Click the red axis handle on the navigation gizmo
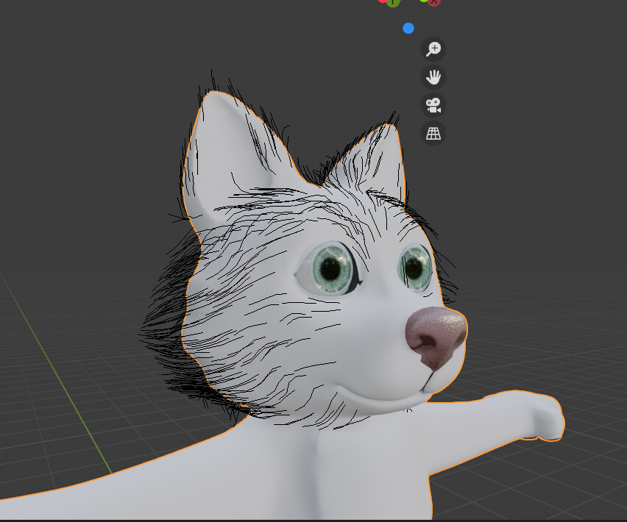 [383, 2]
